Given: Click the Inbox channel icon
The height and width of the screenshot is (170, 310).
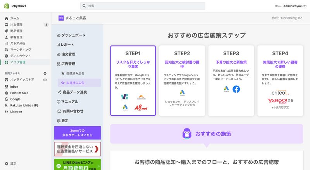Looking at the screenshot, I should click(7, 87).
